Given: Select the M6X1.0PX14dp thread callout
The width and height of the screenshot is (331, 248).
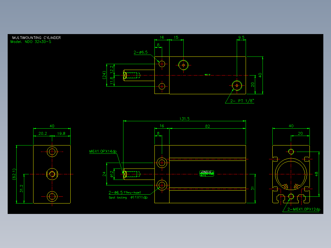Looking at the screenshot, I should coord(103,151).
